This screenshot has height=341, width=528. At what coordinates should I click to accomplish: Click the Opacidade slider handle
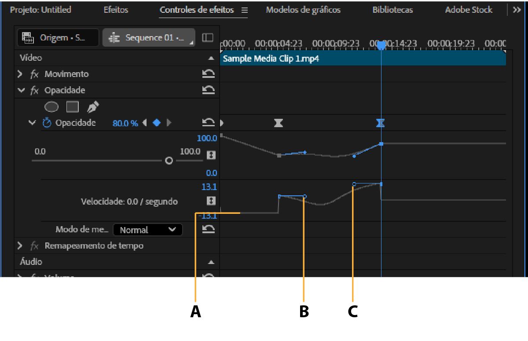(169, 161)
